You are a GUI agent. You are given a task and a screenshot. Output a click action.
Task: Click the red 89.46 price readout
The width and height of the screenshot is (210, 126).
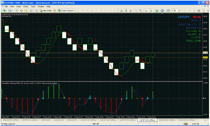point(197,17)
